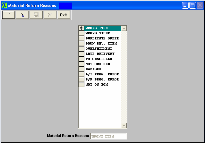This screenshot has width=205, height=143.
Task: Select the WRONG VALUE row
Action: click(103, 33)
